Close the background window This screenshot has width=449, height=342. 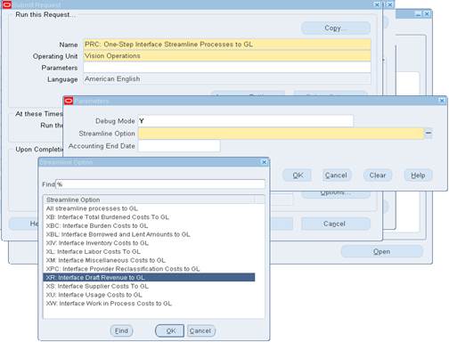pos(427,14)
